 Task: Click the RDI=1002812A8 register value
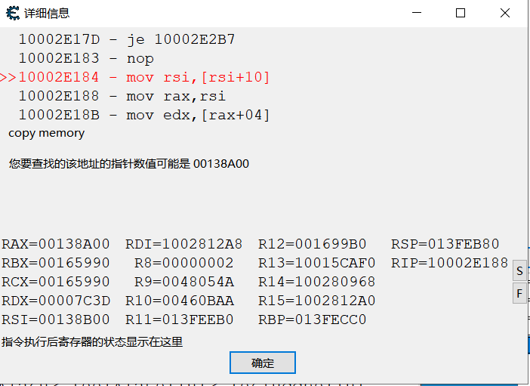pos(184,244)
